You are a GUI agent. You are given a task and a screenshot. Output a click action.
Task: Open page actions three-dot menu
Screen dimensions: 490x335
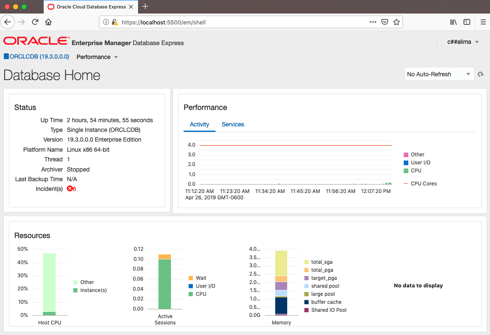373,22
